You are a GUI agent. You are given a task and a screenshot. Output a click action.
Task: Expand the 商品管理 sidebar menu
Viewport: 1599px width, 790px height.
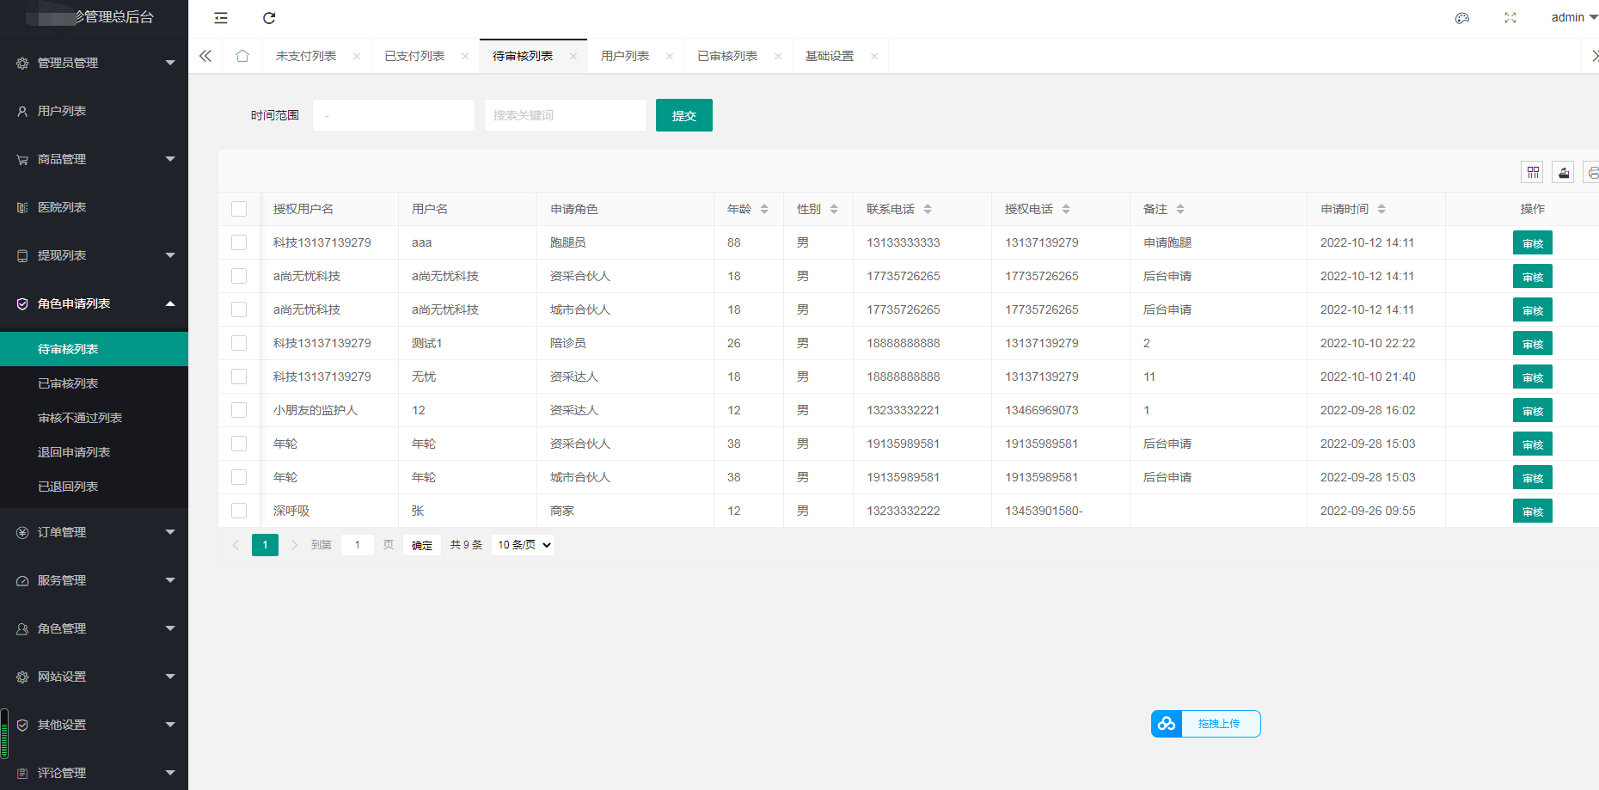tap(95, 159)
